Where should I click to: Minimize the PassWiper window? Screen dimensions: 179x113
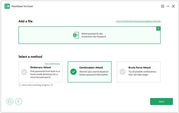[x=168, y=6]
